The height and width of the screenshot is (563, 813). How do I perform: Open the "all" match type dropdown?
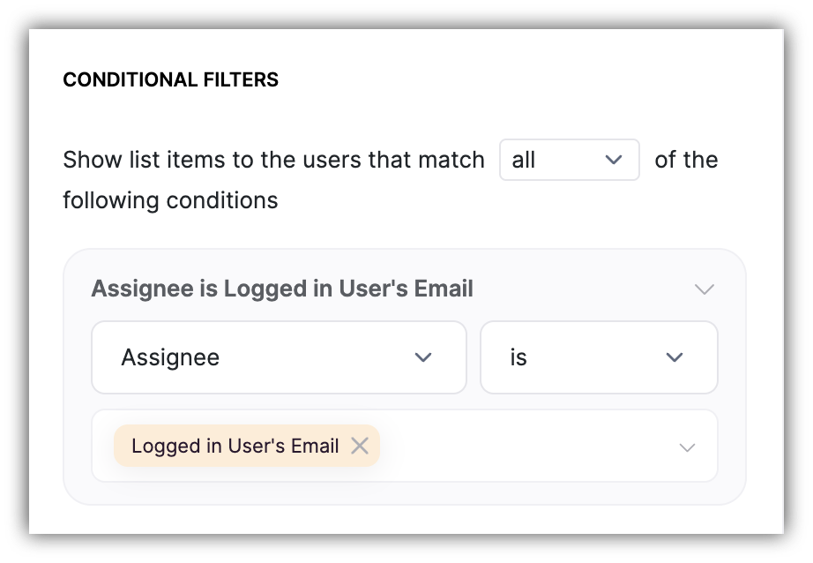[570, 160]
